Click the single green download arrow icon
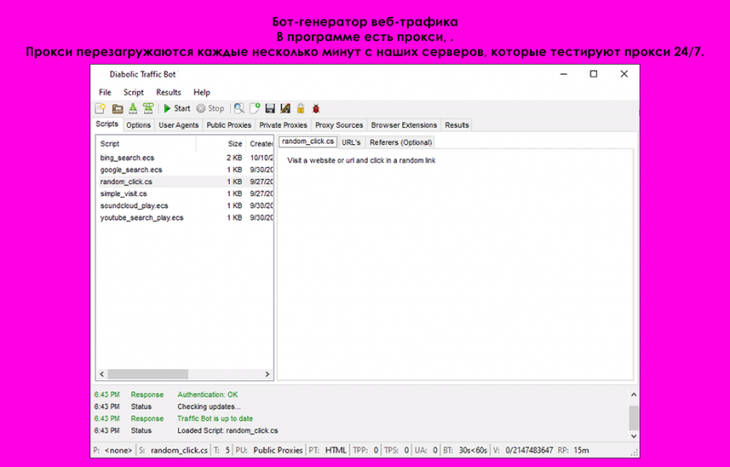The width and height of the screenshot is (730, 467). tap(132, 109)
